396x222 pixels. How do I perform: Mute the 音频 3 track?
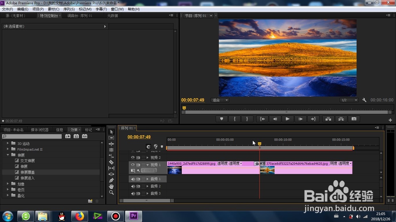click(x=133, y=194)
